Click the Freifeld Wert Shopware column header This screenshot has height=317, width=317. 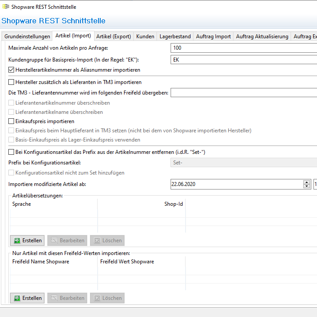coord(142,262)
